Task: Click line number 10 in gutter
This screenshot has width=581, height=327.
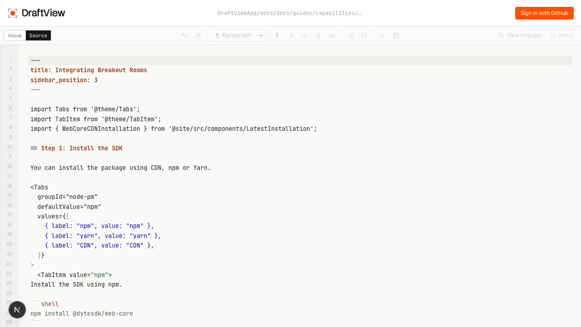Action: coord(10,147)
